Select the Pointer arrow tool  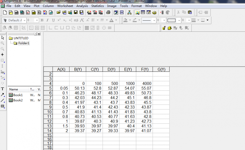pyautogui.click(x=2, y=38)
